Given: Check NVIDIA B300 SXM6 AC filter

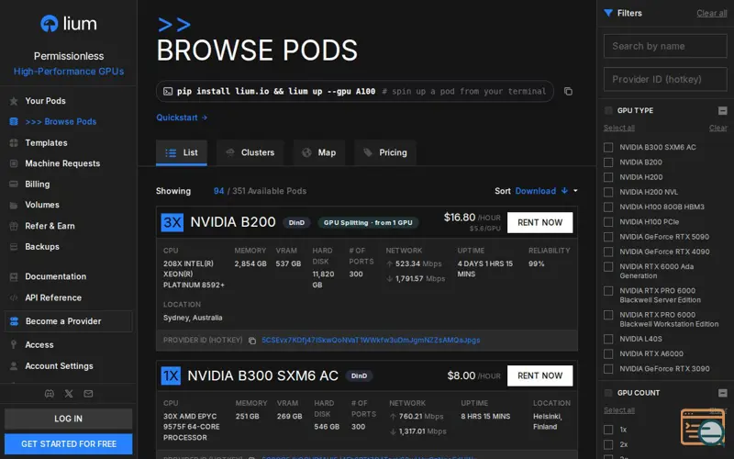Looking at the screenshot, I should click(x=608, y=148).
